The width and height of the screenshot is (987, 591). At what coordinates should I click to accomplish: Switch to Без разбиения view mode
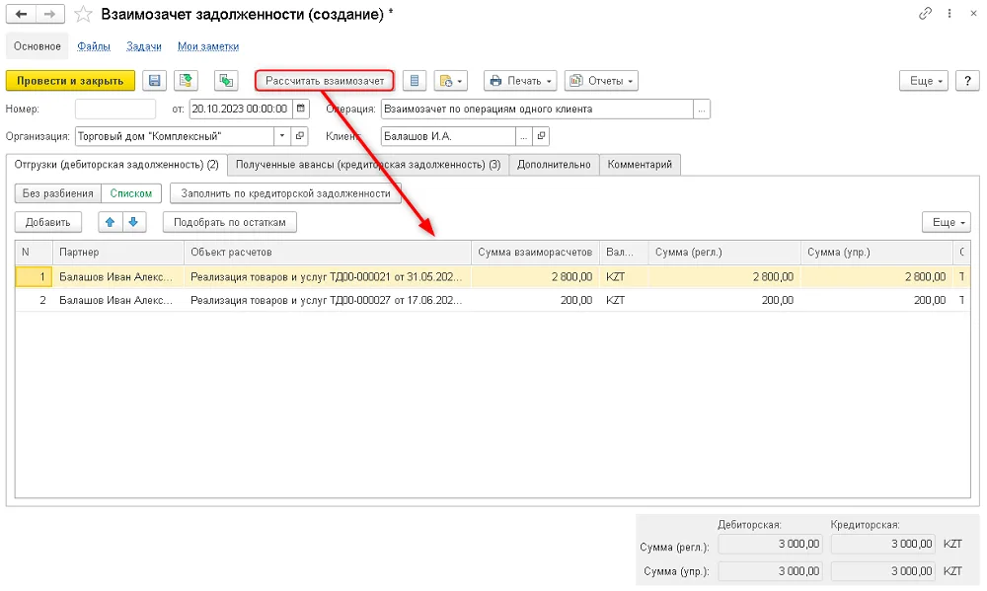click(x=58, y=193)
